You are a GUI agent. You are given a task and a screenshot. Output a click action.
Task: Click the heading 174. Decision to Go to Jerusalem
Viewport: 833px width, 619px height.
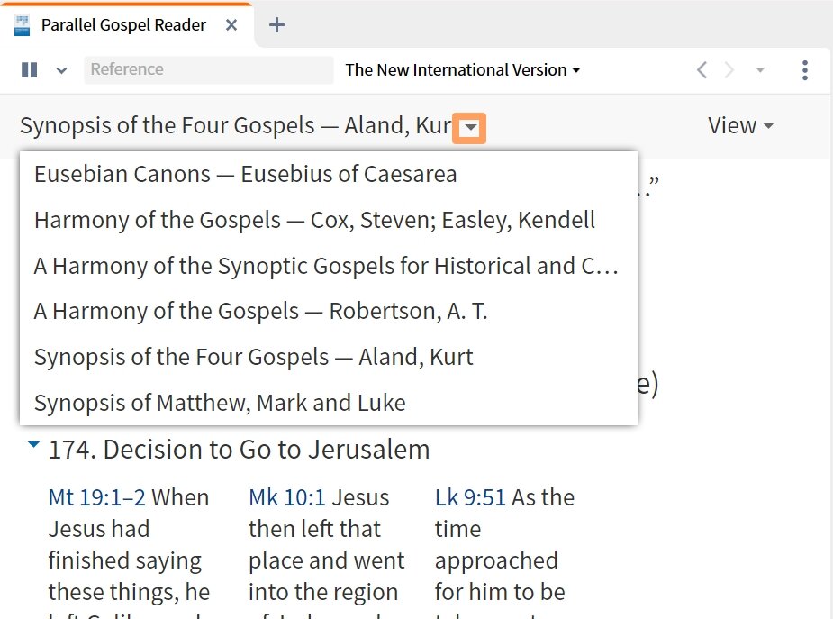coord(239,450)
